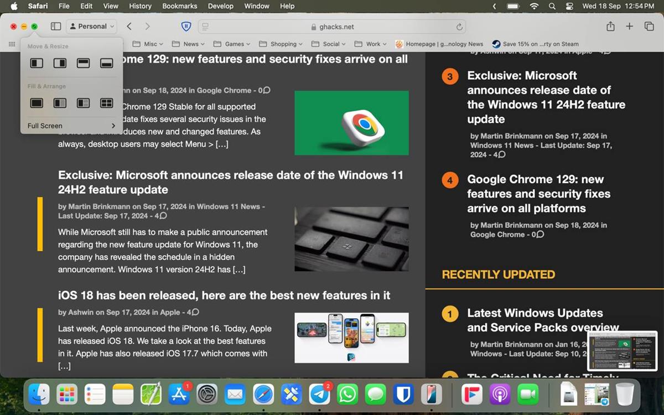Click the Chrome logo article thumbnail
Image resolution: width=664 pixels, height=415 pixels.
pos(351,123)
